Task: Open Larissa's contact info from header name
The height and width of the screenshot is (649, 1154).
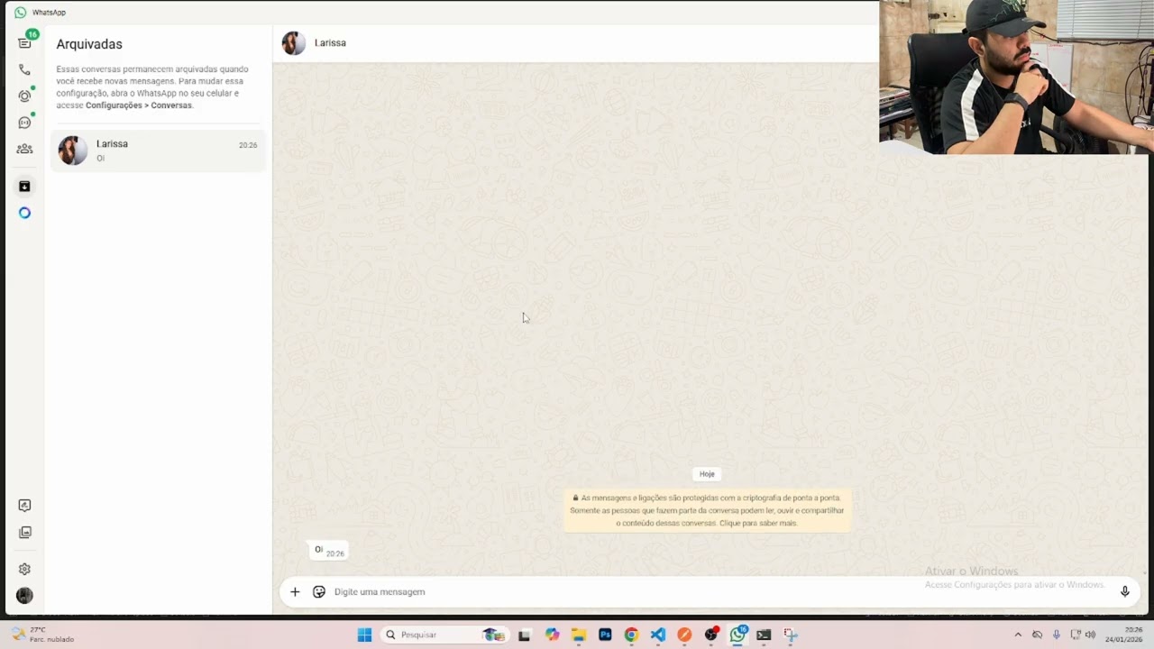Action: pyautogui.click(x=330, y=43)
